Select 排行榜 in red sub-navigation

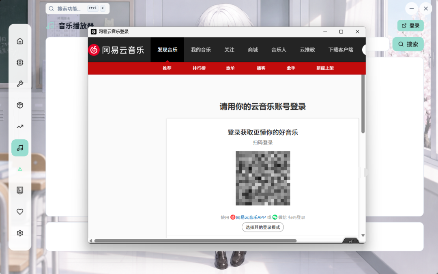199,68
